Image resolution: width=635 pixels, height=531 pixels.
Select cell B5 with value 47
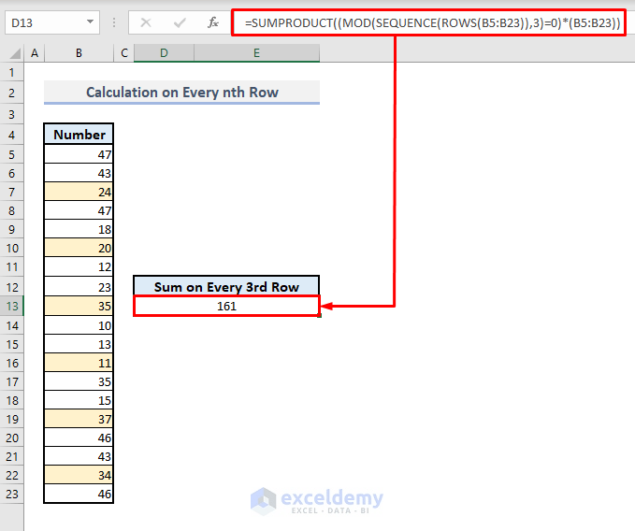click(x=79, y=154)
